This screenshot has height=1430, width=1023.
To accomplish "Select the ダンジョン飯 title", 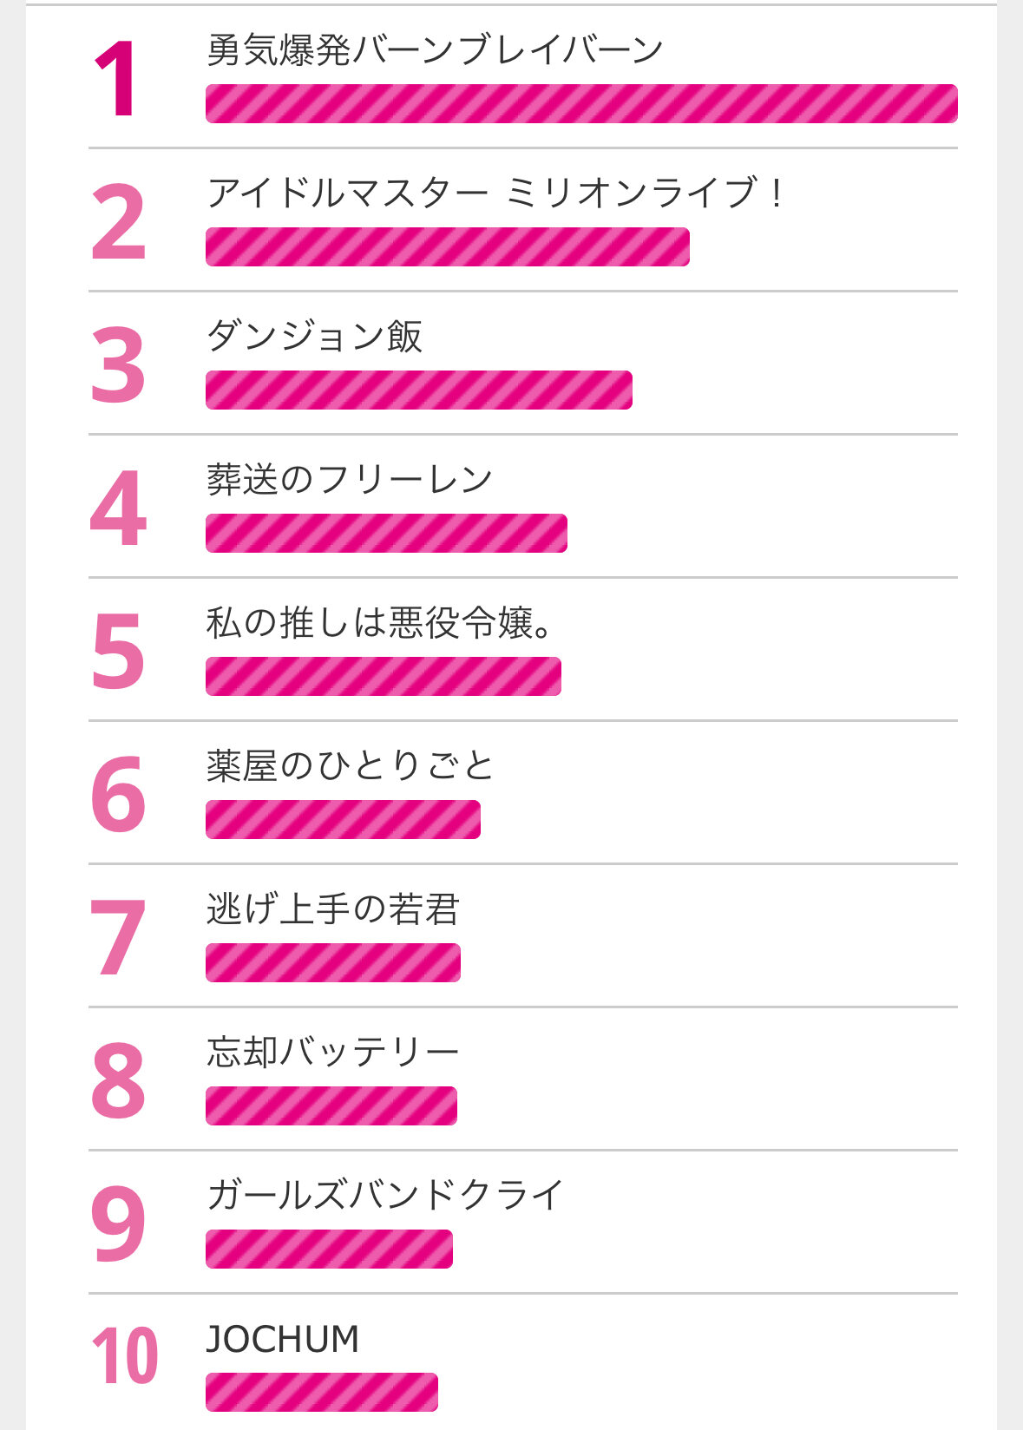I will click(314, 337).
